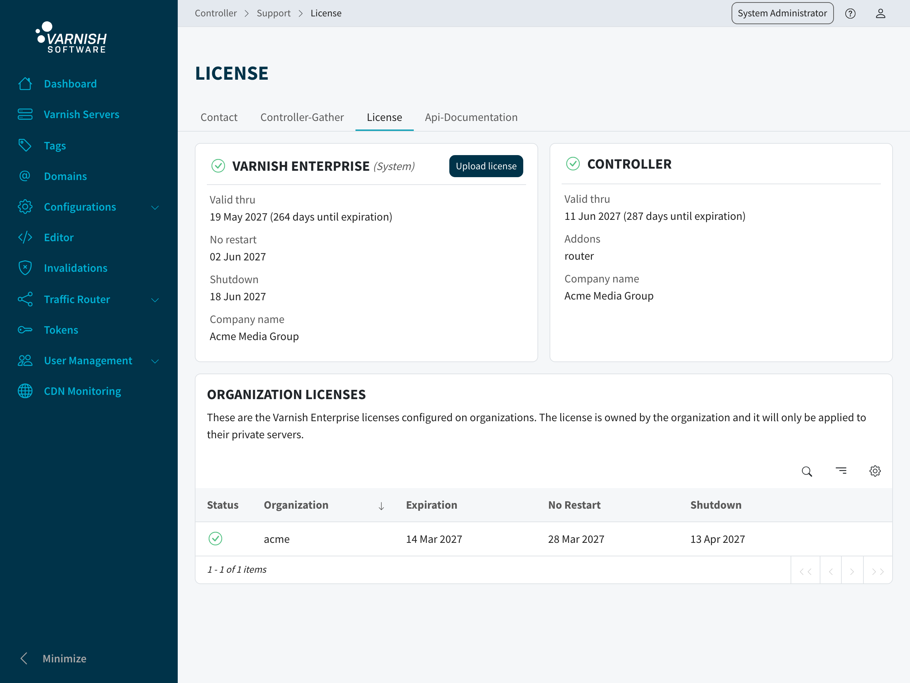
Task: Open the user profile icon
Action: [880, 14]
